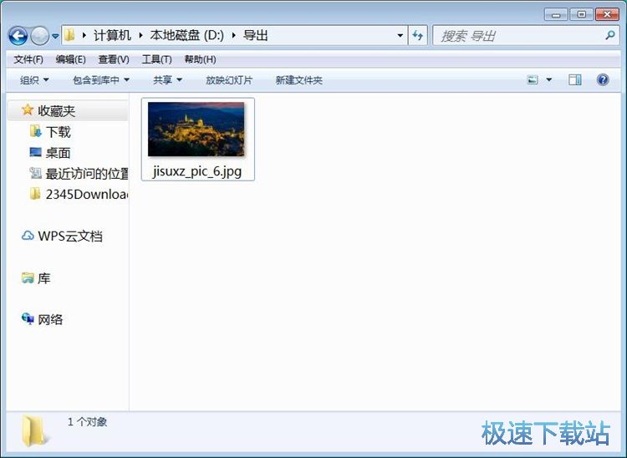The width and height of the screenshot is (627, 458).
Task: Select 库 in the navigation pane
Action: [44, 278]
